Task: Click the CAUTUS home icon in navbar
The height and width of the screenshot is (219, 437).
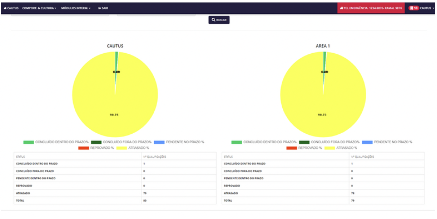Action: 5,8
